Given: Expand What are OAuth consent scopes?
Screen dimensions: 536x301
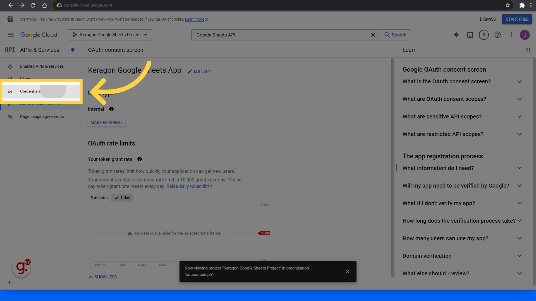Looking at the screenshot, I should tap(462, 99).
